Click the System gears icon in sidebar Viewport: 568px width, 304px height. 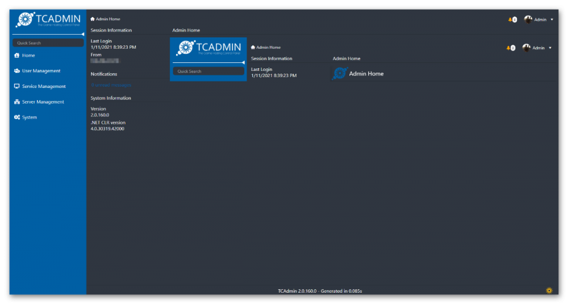17,117
